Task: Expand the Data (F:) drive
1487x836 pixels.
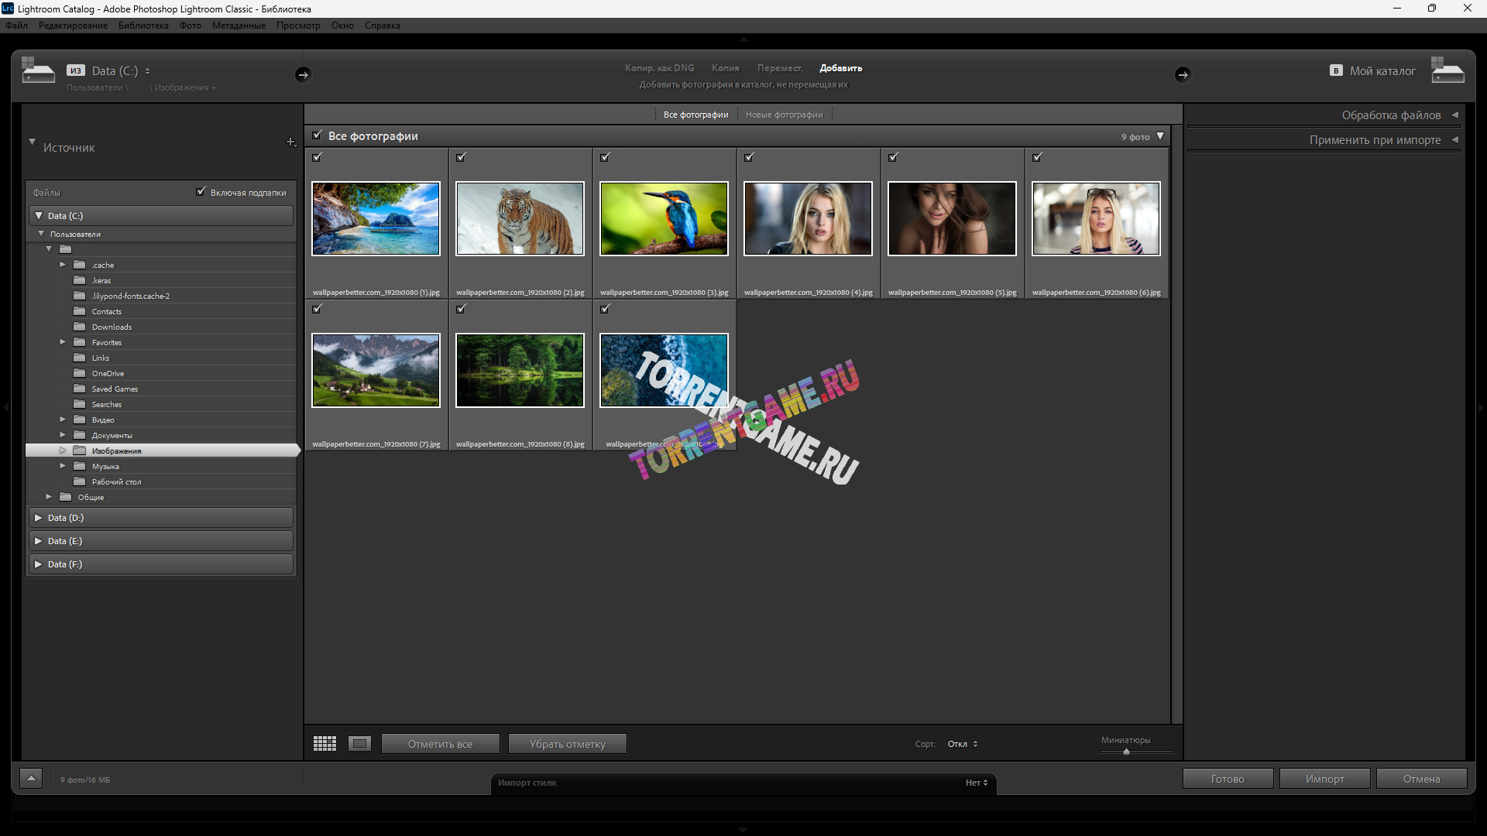Action: (x=39, y=564)
